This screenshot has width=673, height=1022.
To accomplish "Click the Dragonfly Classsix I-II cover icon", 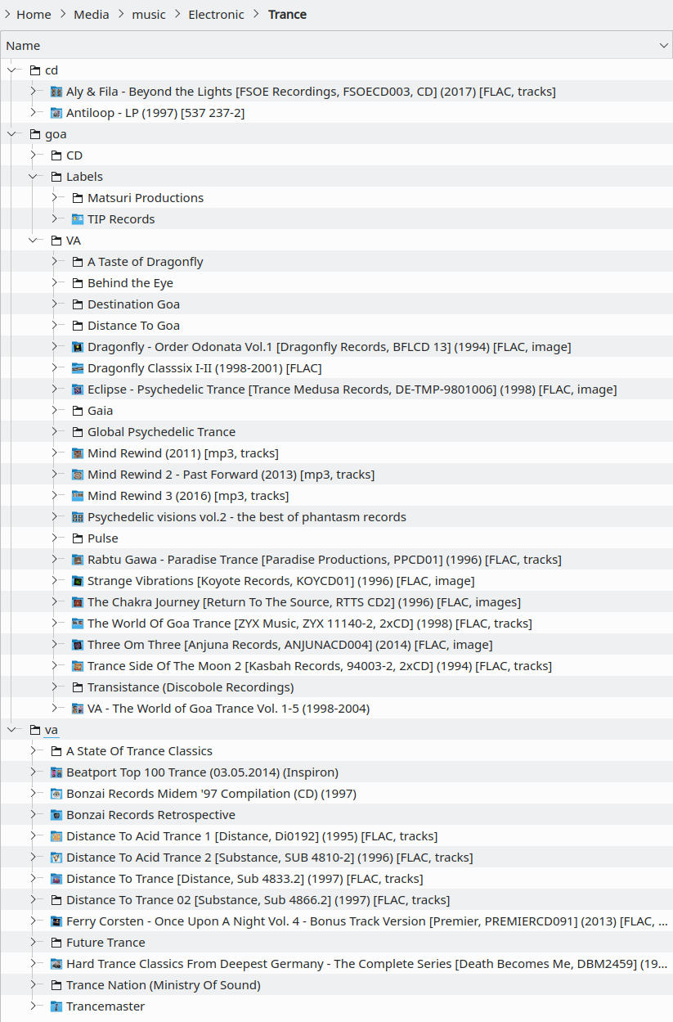I will pyautogui.click(x=78, y=368).
